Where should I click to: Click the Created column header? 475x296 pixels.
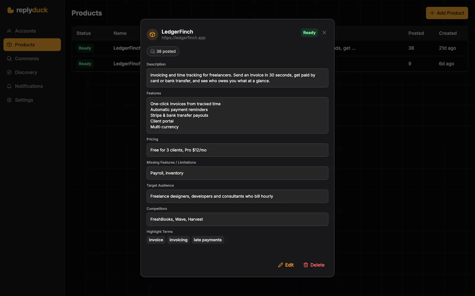point(448,33)
